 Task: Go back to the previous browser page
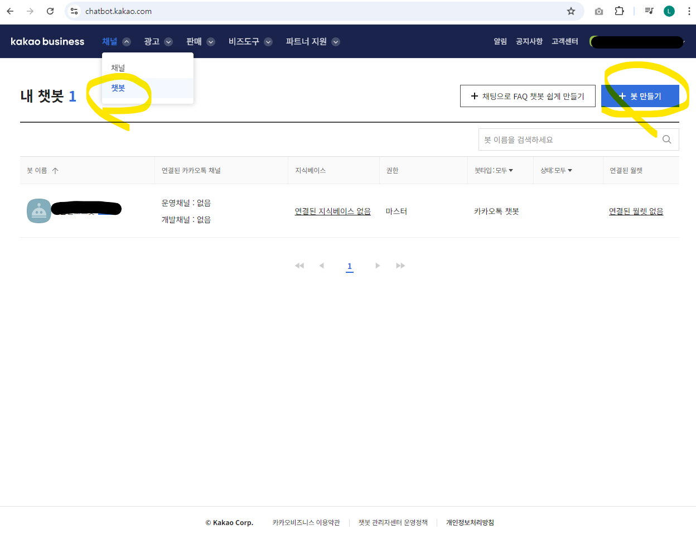click(10, 11)
